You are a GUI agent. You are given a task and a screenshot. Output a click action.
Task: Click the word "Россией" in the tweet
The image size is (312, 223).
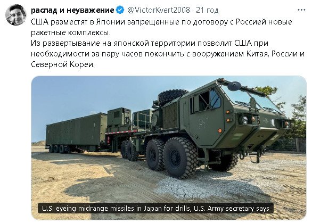click(x=251, y=22)
